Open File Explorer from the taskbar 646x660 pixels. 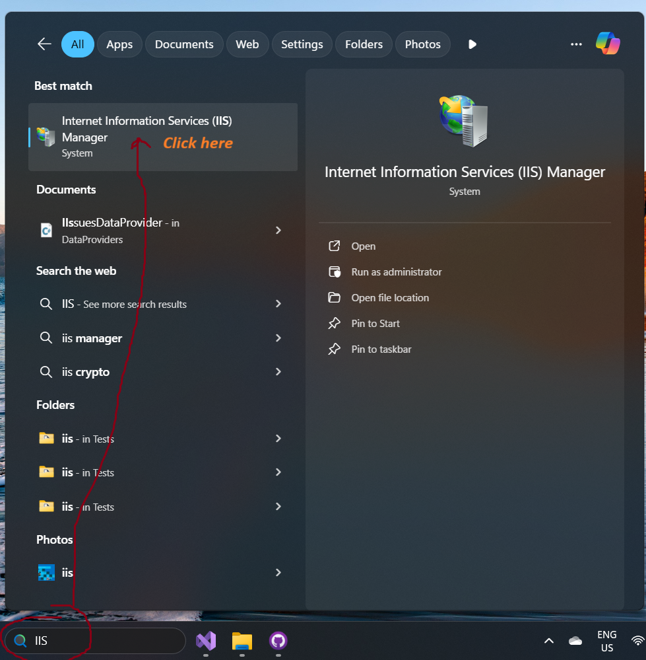click(242, 641)
